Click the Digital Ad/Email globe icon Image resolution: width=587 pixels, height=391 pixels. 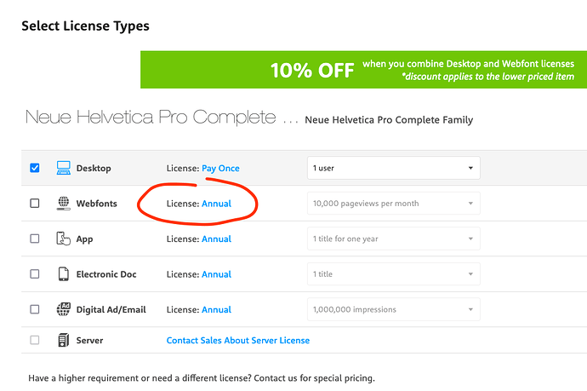point(63,309)
